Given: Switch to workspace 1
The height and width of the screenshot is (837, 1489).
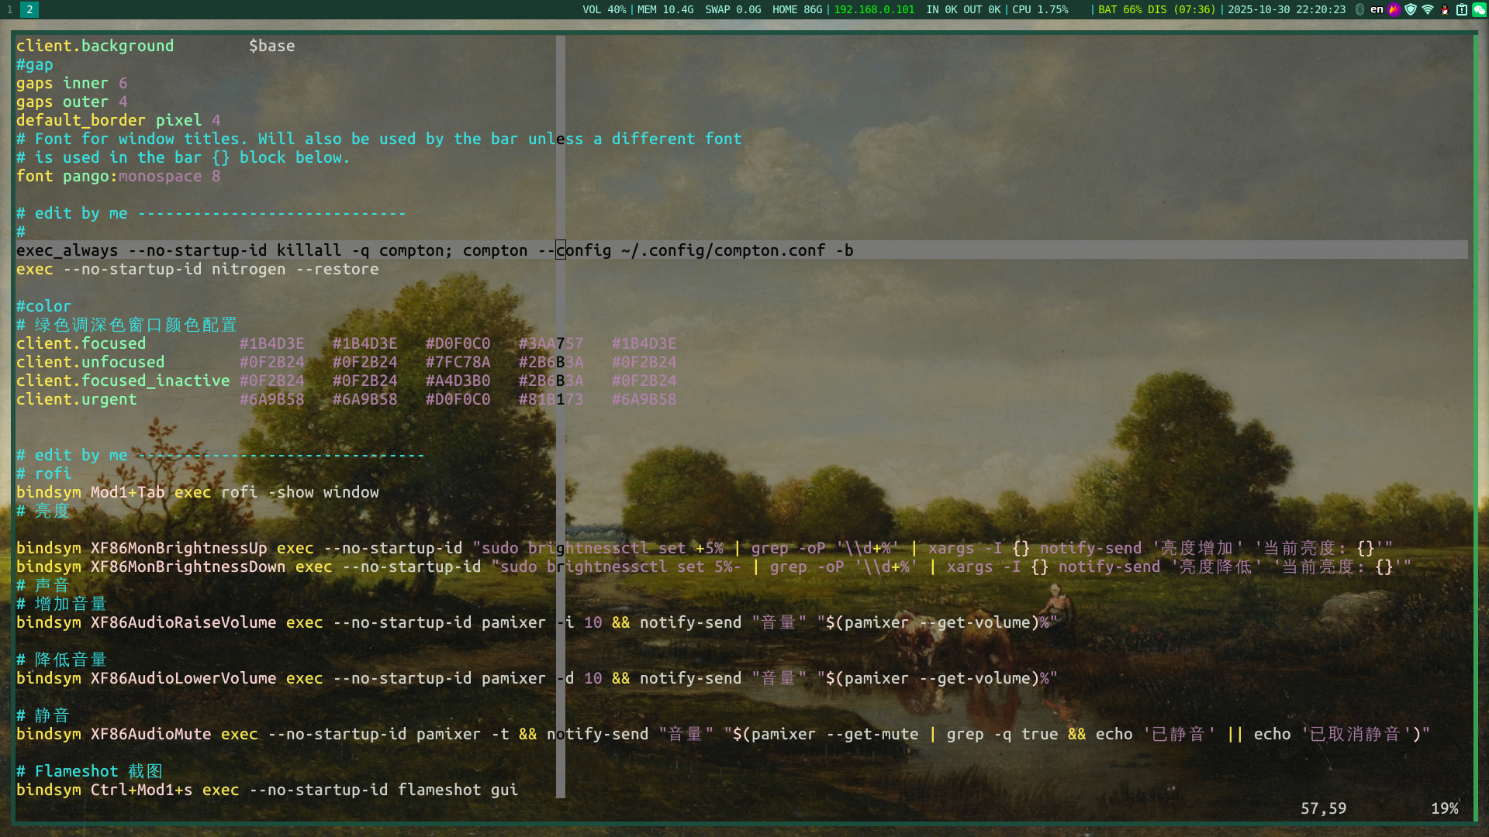Looking at the screenshot, I should click(x=9, y=9).
